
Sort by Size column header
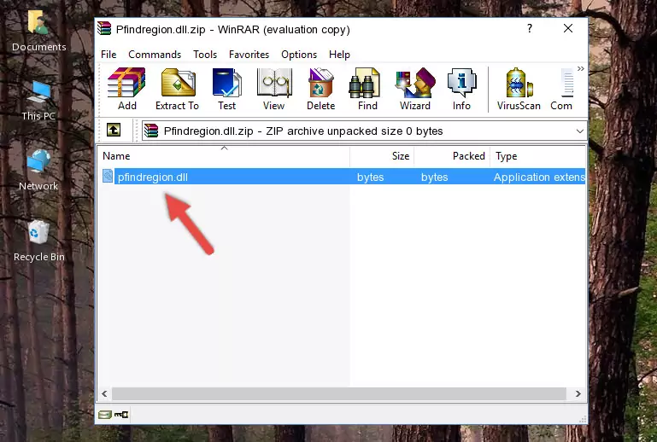(x=382, y=155)
